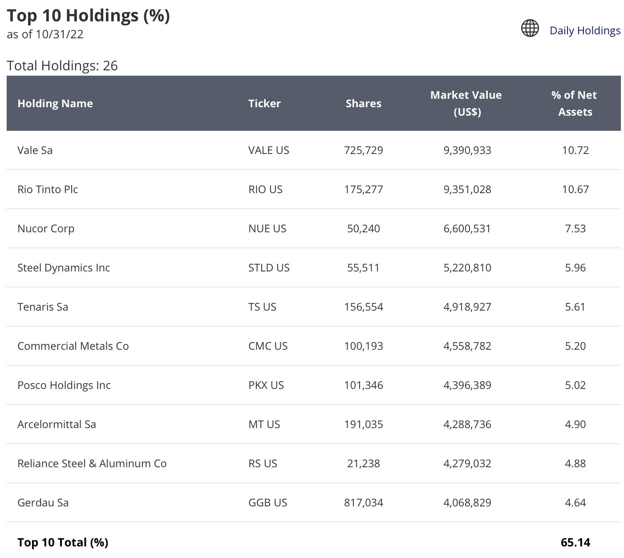Screen dimensions: 624x558
Task: Click Steel Dynamics shares value 55,511
Action: tap(364, 267)
